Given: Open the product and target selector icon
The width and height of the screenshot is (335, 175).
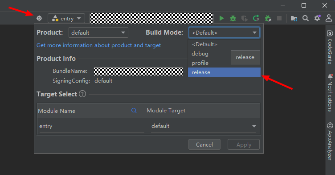Looking at the screenshot, I should click(39, 18).
